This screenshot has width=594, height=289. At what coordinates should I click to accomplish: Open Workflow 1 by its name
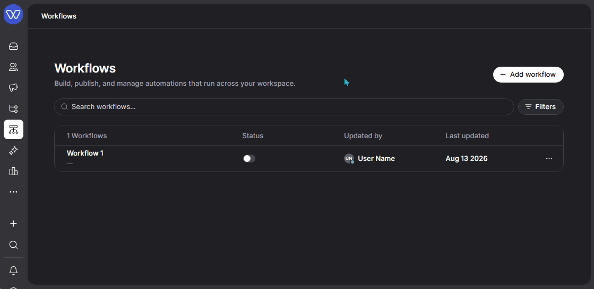pyautogui.click(x=85, y=153)
